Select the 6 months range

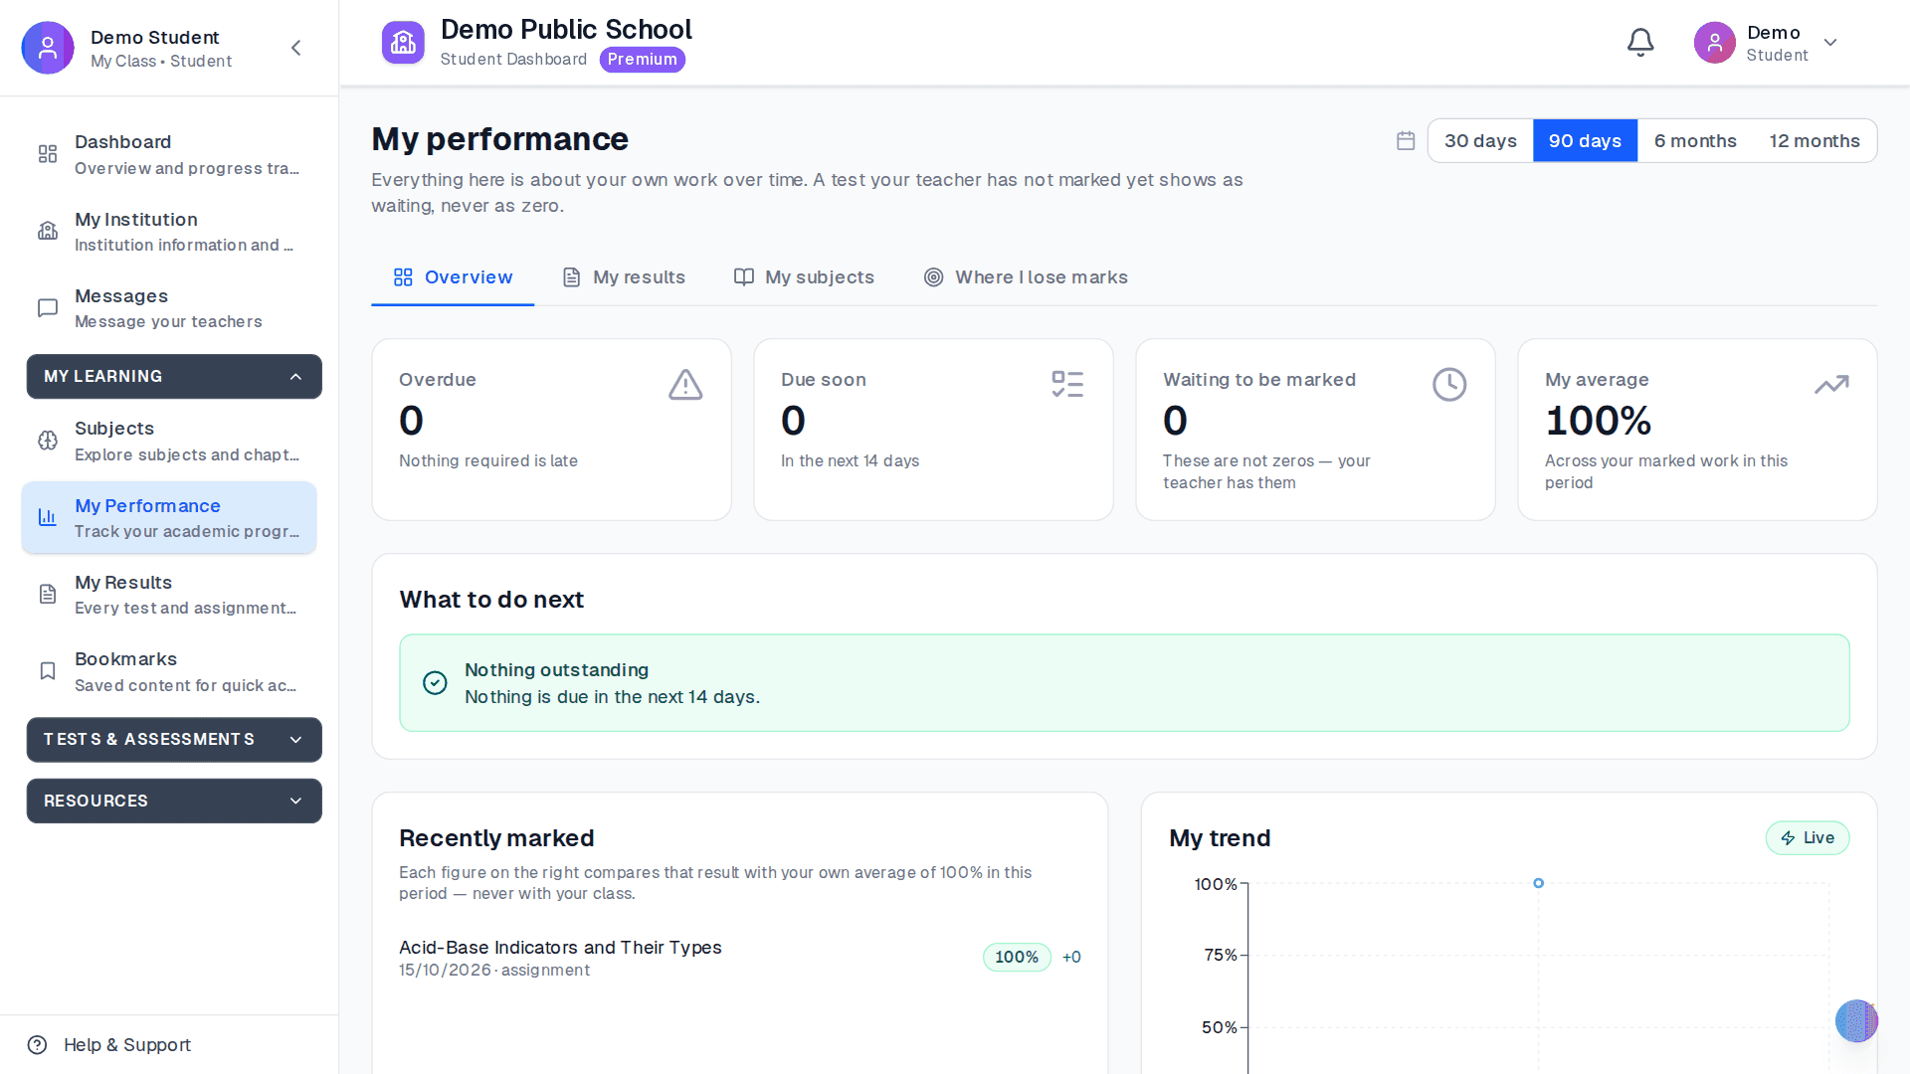(1695, 141)
